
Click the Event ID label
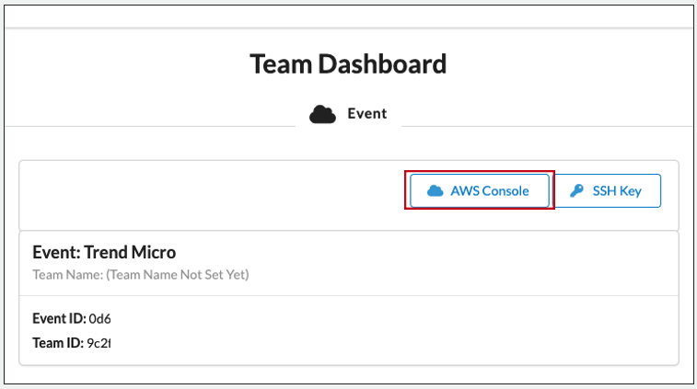(x=59, y=319)
